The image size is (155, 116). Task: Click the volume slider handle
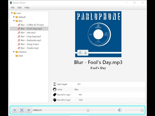click(142, 110)
